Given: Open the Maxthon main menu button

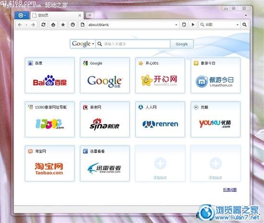Looking at the screenshot, I should coord(22,16).
